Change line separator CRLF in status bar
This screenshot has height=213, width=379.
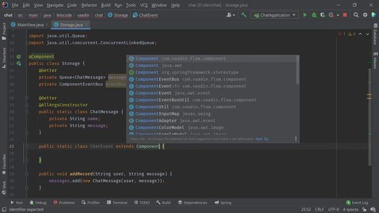[x=319, y=209]
